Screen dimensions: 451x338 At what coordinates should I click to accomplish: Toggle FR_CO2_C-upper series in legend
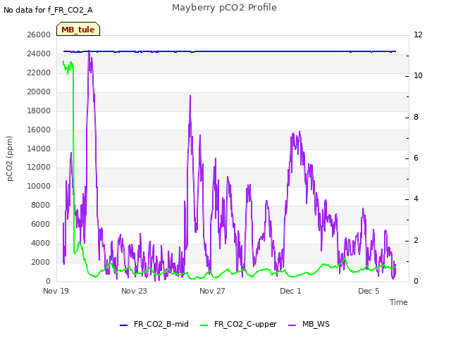click(238, 324)
